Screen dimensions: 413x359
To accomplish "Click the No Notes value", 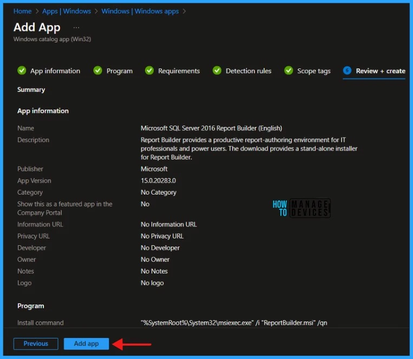I will coord(154,271).
